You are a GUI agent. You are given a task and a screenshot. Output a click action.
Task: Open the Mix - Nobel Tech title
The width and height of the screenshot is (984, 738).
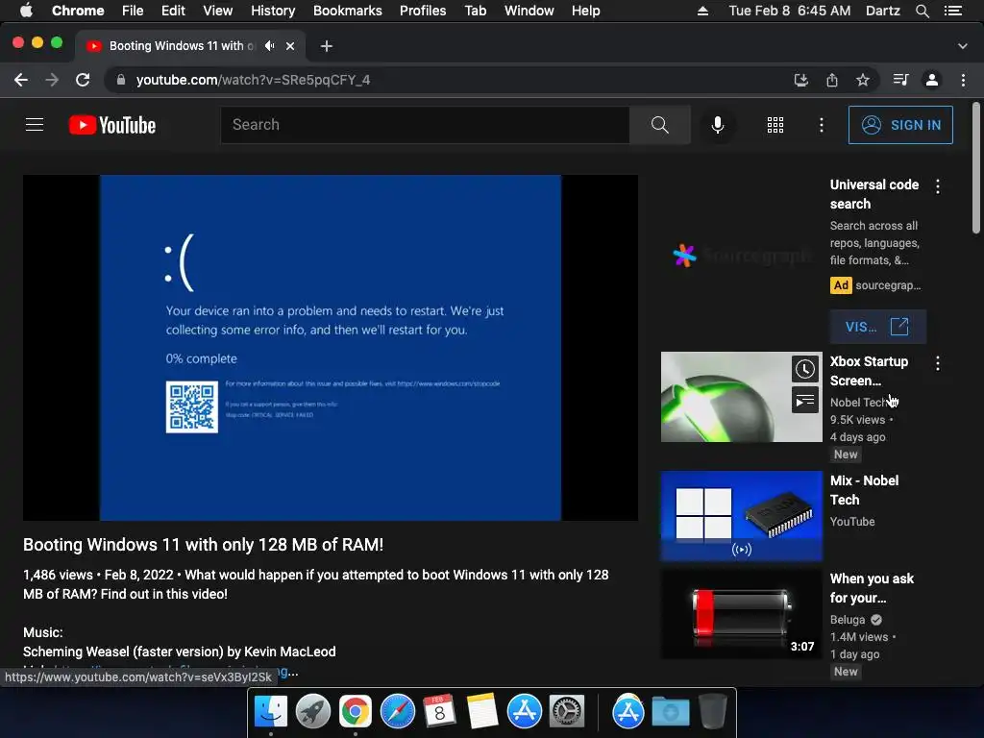tap(864, 490)
